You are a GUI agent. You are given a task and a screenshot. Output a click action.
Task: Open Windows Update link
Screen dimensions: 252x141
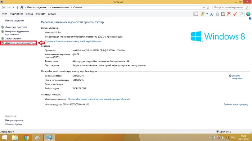14,124
